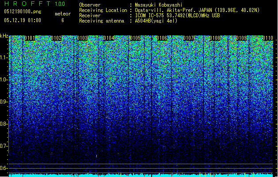Click the 0107 time marker

188,38
